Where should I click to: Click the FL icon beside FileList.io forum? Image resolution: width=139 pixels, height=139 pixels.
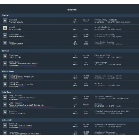point(5,77)
